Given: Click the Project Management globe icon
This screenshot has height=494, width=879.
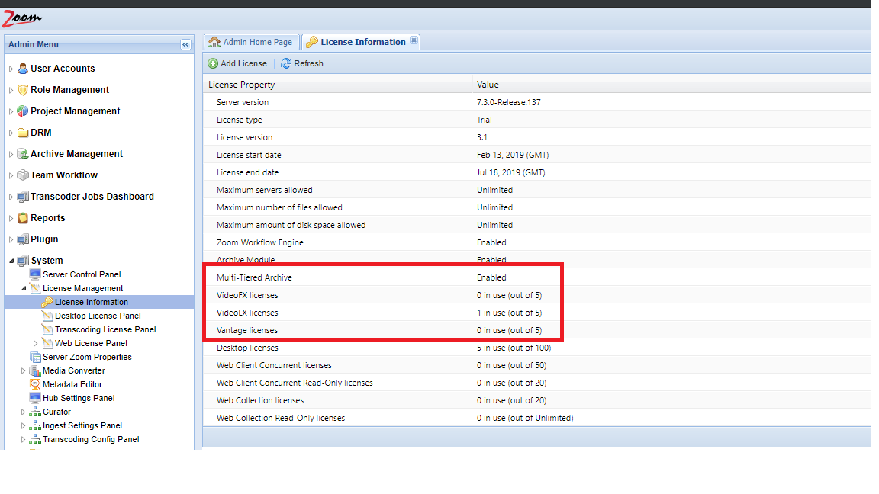Looking at the screenshot, I should 23,111.
